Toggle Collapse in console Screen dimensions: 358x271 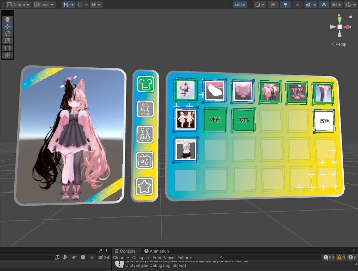tap(141, 257)
